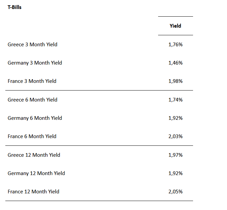This screenshot has height=210, width=227.
Task: Select the 1,76% yield value
Action: click(175, 44)
